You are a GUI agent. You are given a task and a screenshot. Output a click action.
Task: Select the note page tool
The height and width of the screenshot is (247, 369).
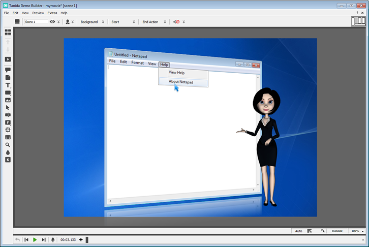pyautogui.click(x=8, y=77)
